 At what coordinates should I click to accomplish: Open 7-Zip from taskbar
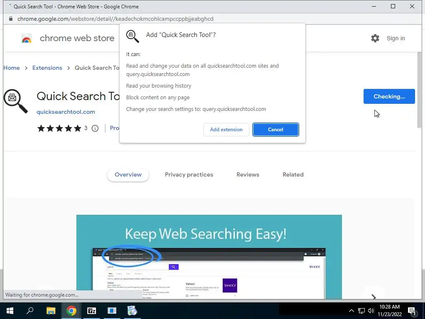(x=92, y=311)
